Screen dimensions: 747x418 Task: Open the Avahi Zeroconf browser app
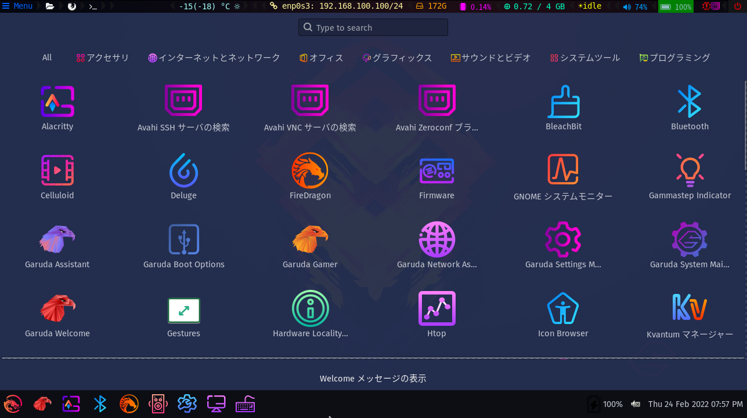436,108
